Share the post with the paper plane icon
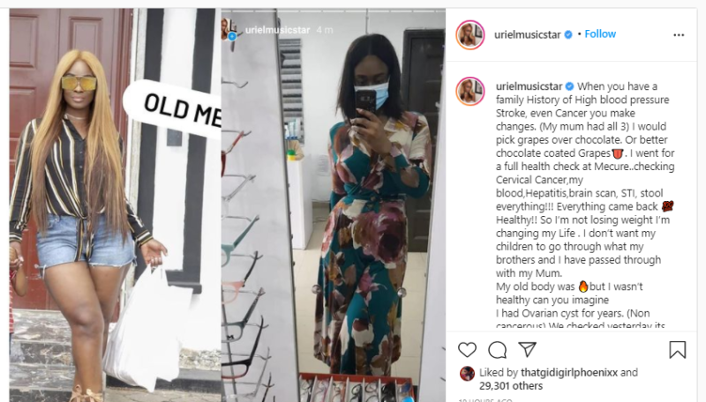Image resolution: width=706 pixels, height=402 pixels. point(527,349)
